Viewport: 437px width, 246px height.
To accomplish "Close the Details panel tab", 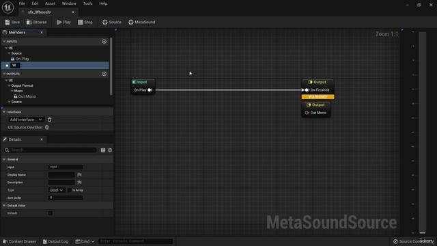I will [x=42, y=139].
